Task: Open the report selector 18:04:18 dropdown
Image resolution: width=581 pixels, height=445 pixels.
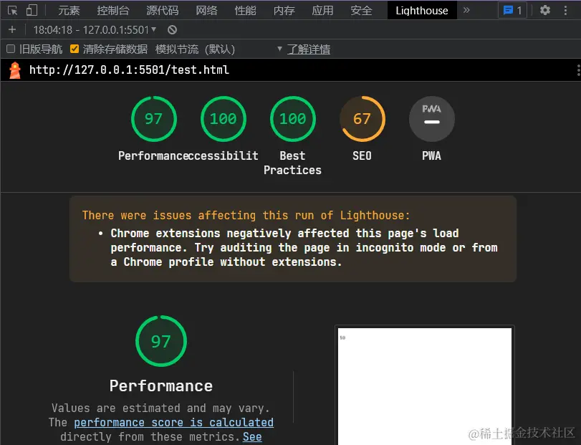Action: (95, 29)
